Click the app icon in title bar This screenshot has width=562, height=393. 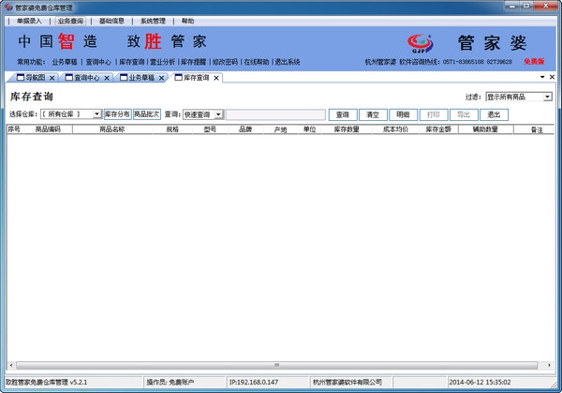click(x=8, y=8)
